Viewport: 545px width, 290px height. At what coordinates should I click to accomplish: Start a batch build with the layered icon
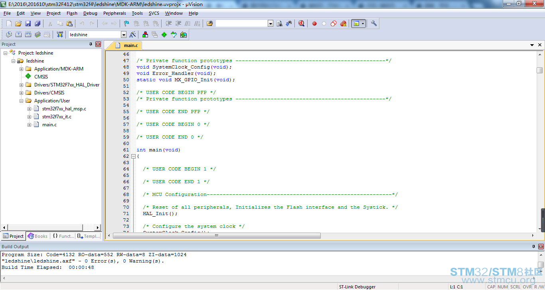[38, 35]
